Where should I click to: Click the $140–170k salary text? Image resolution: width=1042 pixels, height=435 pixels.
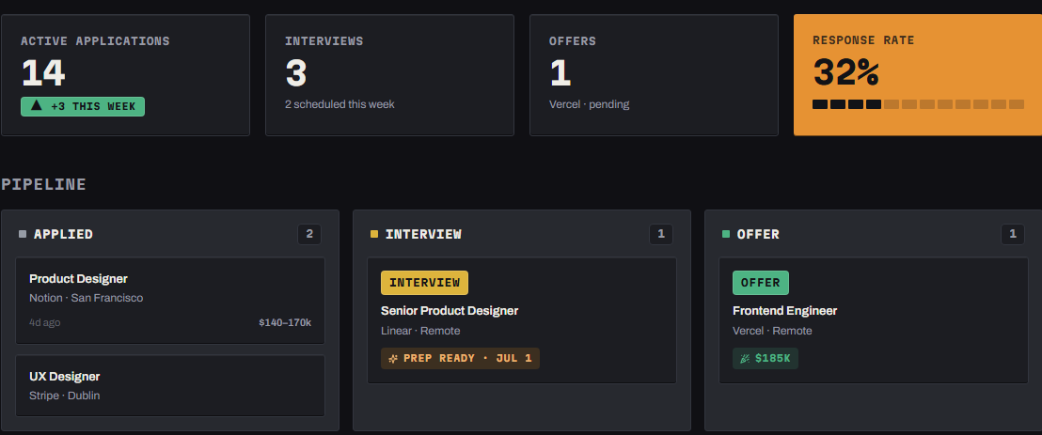coord(285,323)
